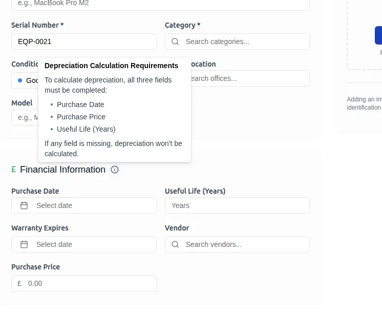Image resolution: width=382 pixels, height=314 pixels.
Task: Click the Serial Number field containing EQP-0021
Action: click(84, 41)
